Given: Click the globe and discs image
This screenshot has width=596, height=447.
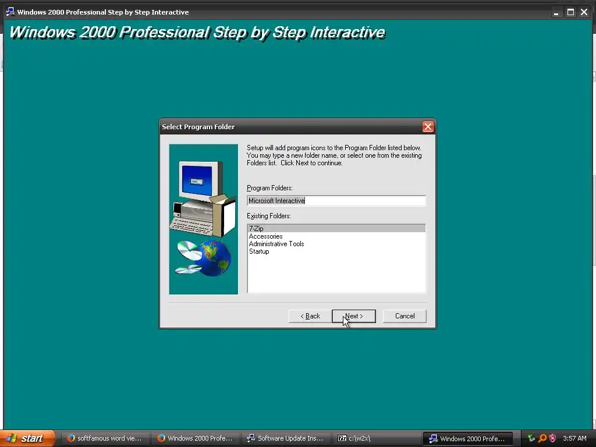Looking at the screenshot, I should point(203,258).
